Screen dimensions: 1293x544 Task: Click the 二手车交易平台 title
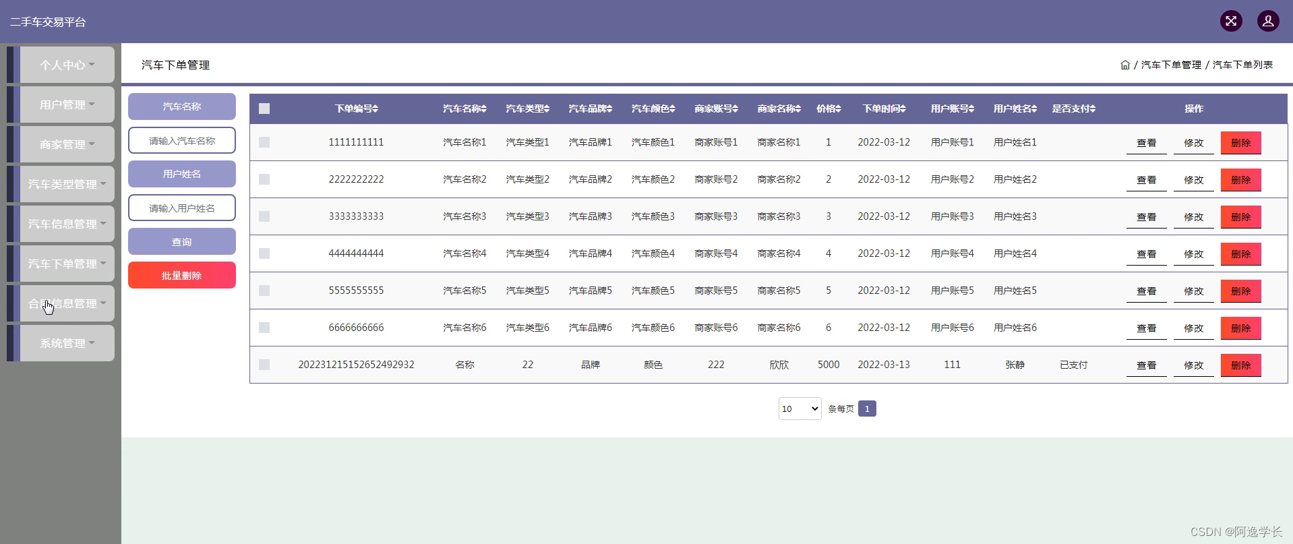(x=48, y=22)
